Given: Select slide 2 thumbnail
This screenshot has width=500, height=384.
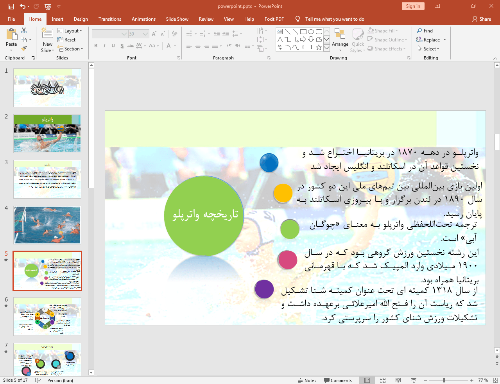Looking at the screenshot, I should (47, 133).
